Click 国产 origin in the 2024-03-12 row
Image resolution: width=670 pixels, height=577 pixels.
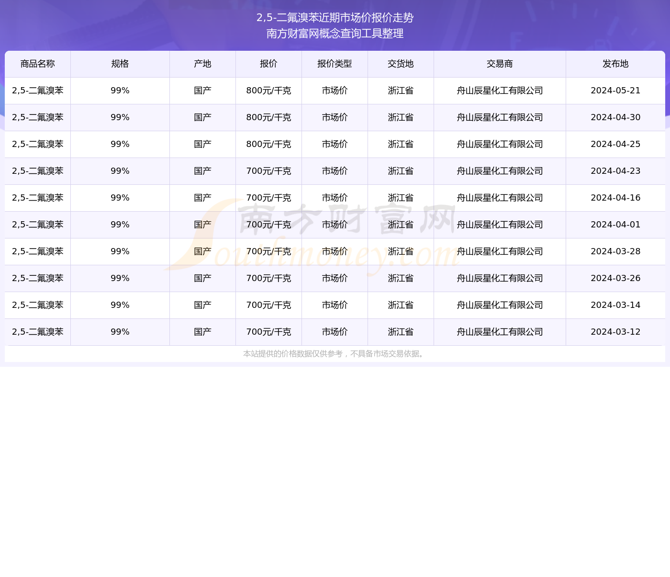202,332
